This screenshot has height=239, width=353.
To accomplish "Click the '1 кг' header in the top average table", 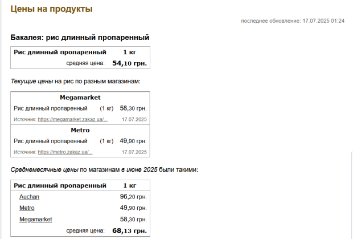I will coord(129,52).
